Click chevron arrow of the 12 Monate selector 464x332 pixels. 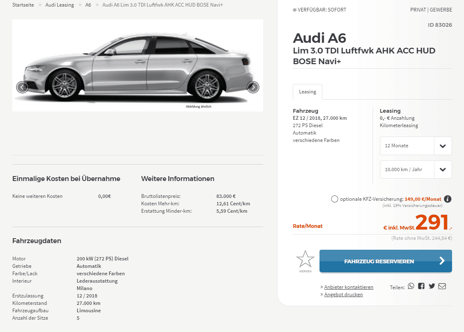click(443, 146)
